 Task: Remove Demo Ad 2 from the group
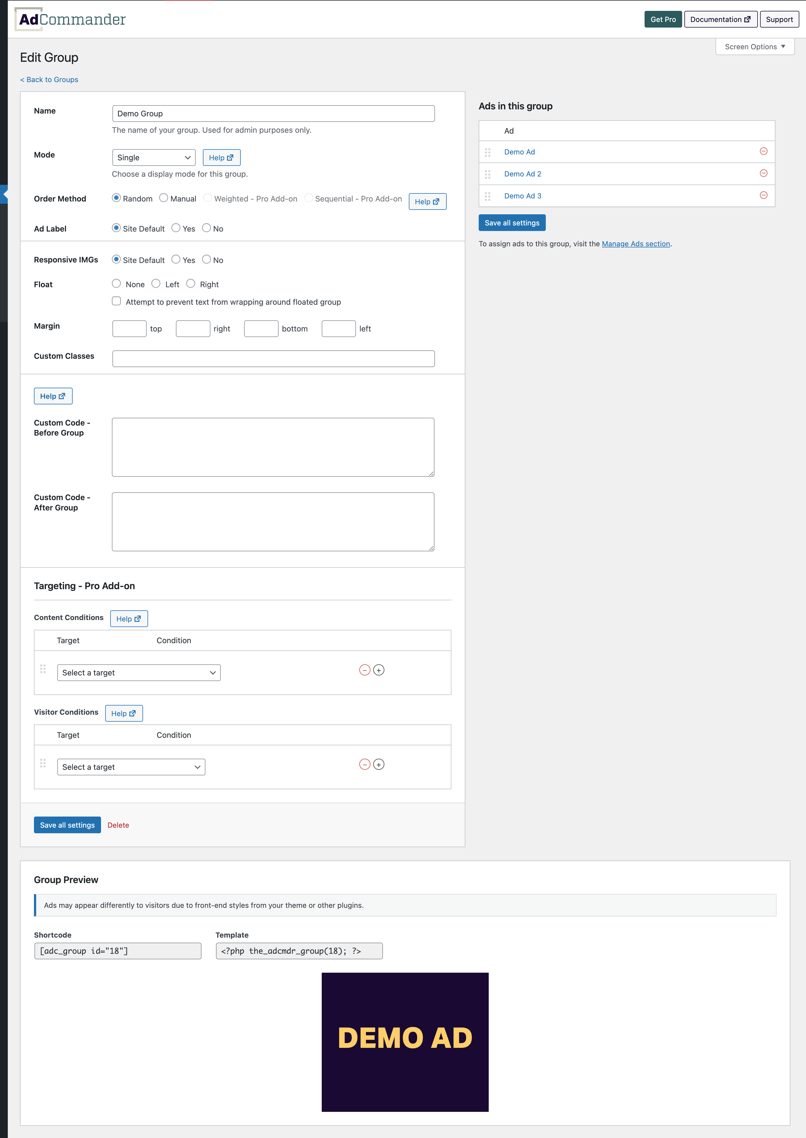tap(763, 173)
